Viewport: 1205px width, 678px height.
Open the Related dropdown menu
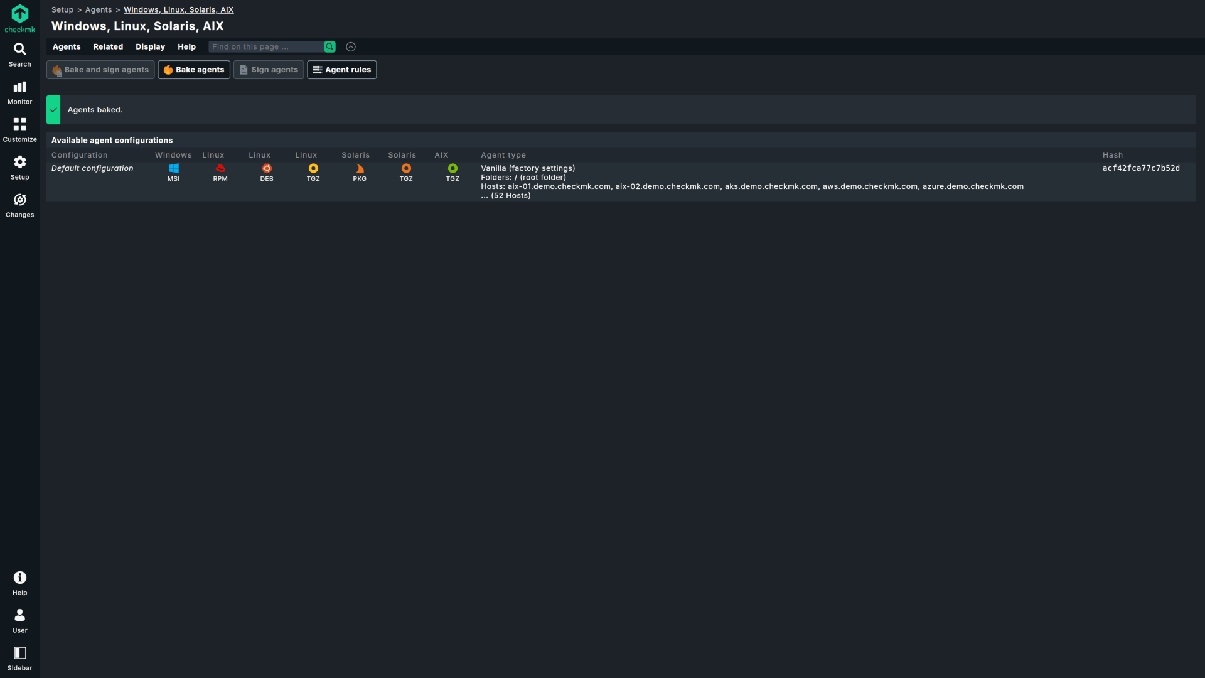pos(108,47)
